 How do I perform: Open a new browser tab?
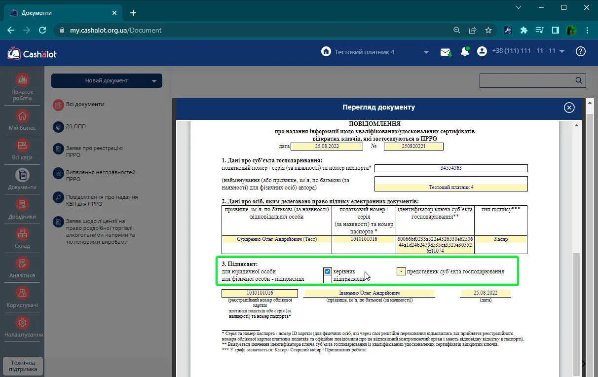tap(133, 13)
